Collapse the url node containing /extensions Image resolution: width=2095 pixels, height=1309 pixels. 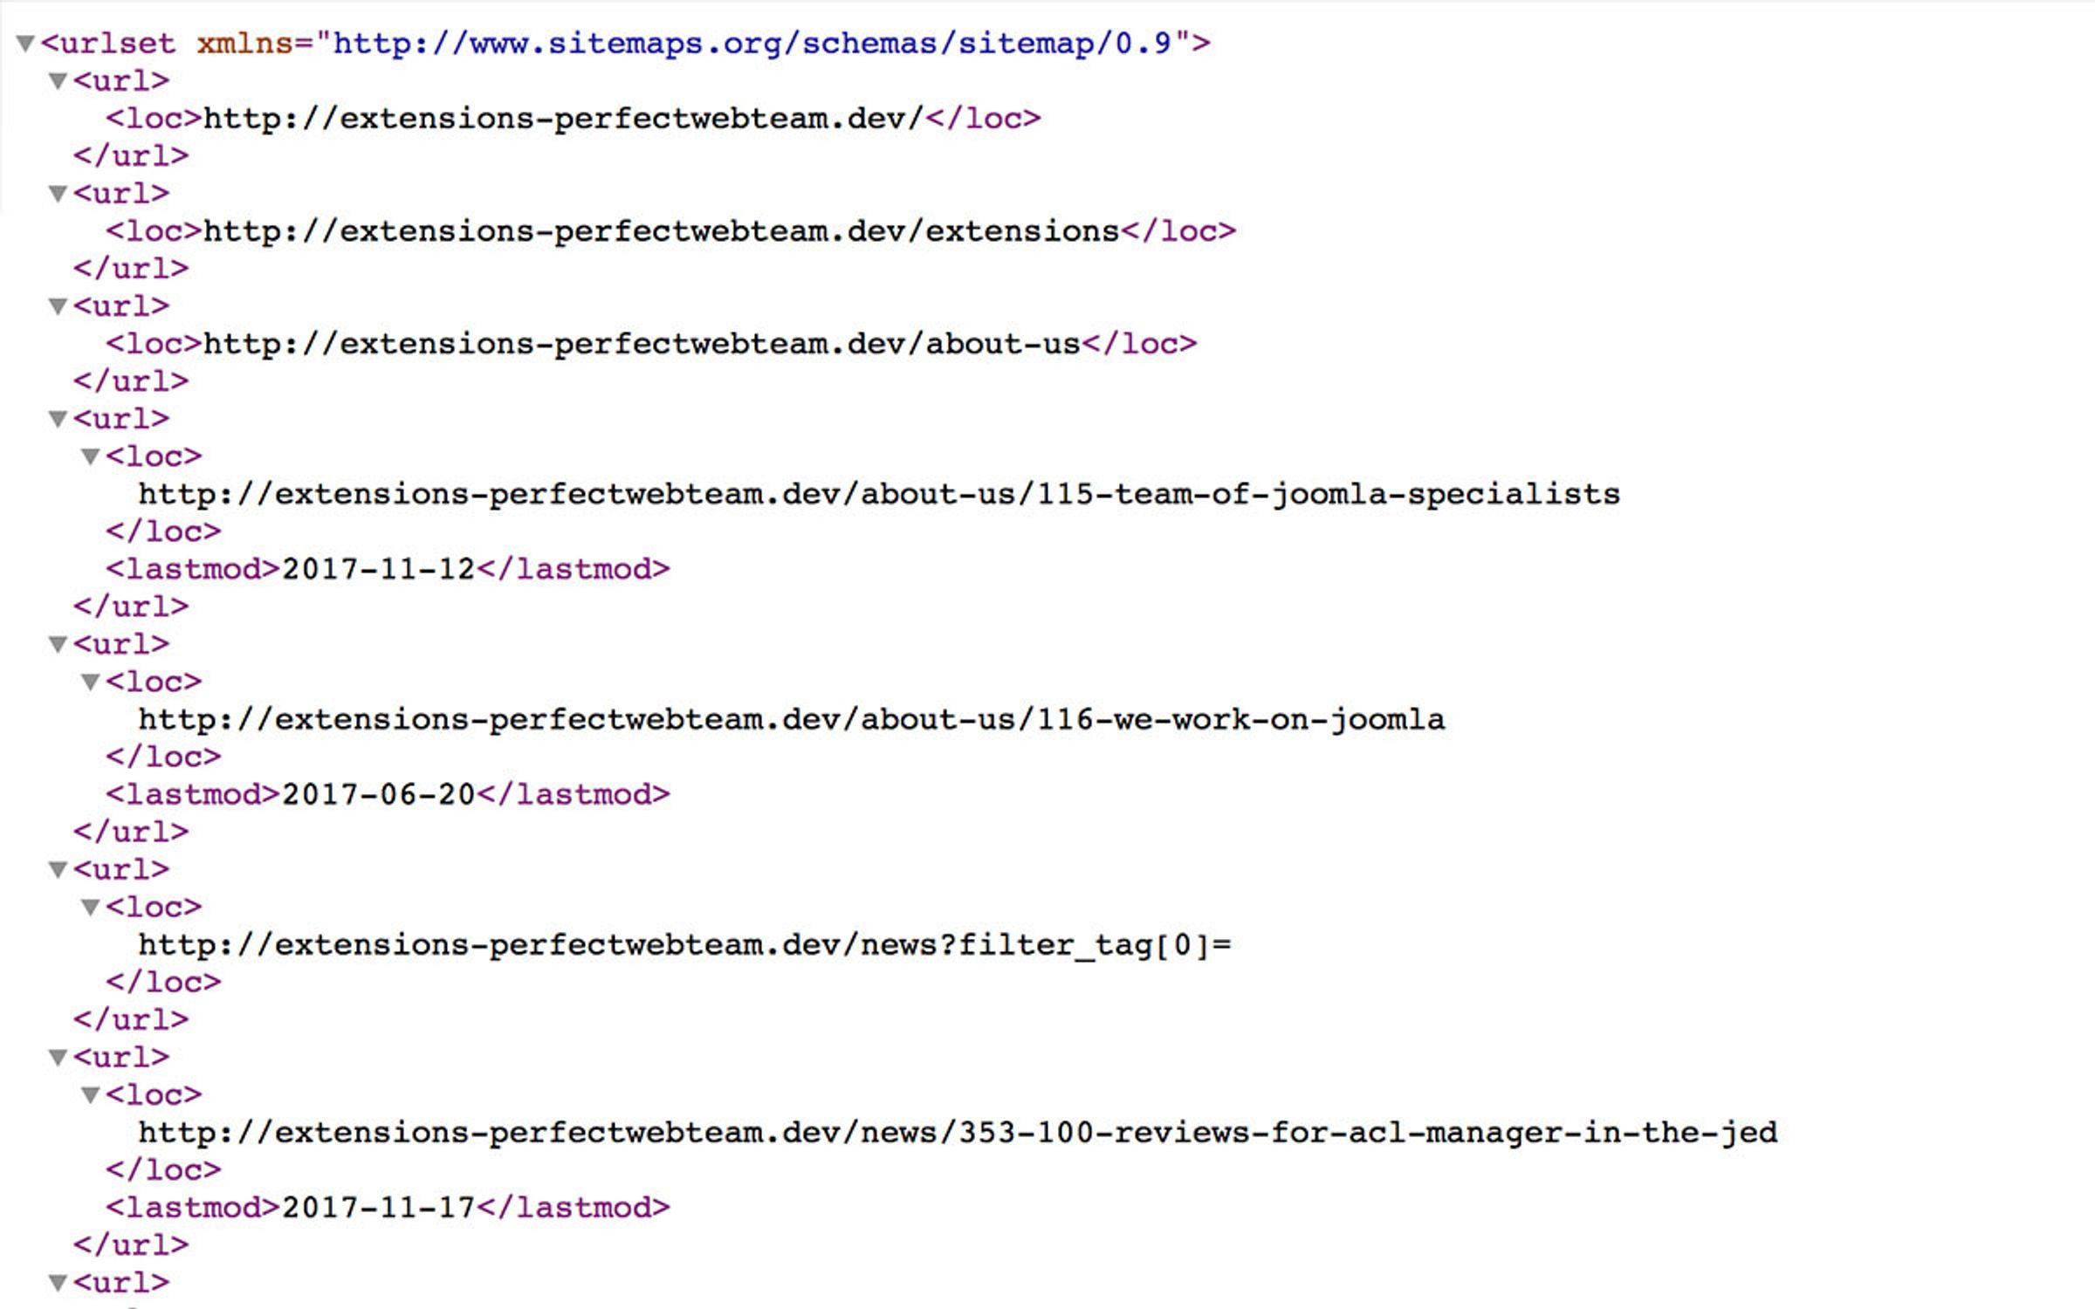tap(58, 194)
